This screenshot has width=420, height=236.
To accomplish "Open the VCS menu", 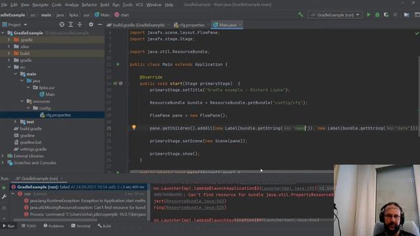I will [139, 5].
